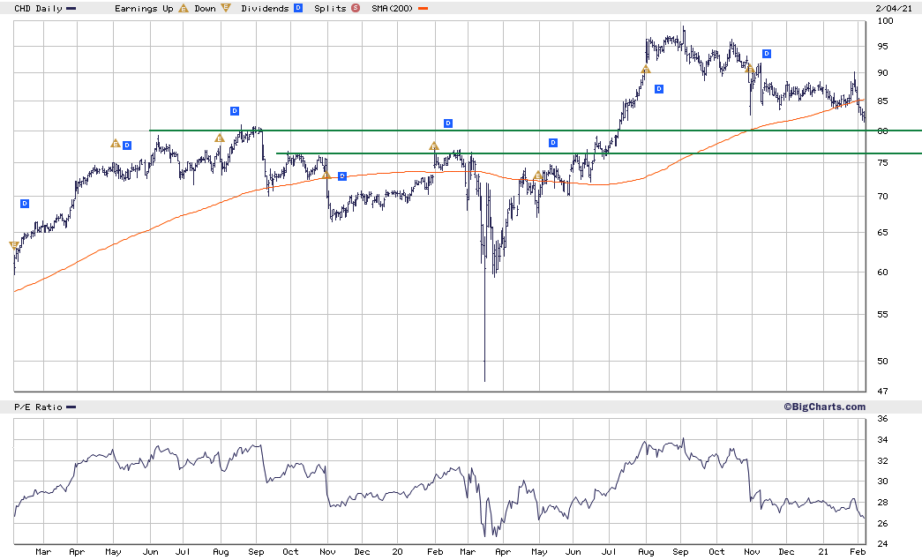This screenshot has width=922, height=560.
Task: Open the ©BigCharts.com credit link
Action: (824, 407)
